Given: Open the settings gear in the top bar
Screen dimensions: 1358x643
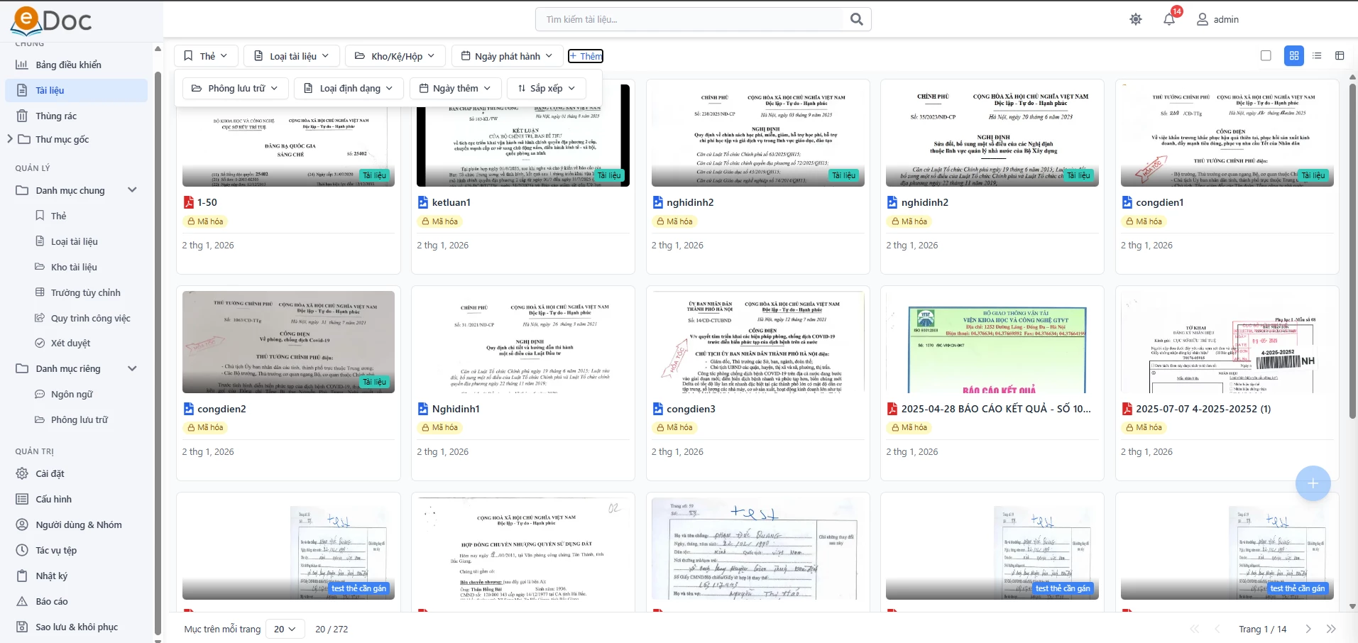Looking at the screenshot, I should pyautogui.click(x=1135, y=18).
